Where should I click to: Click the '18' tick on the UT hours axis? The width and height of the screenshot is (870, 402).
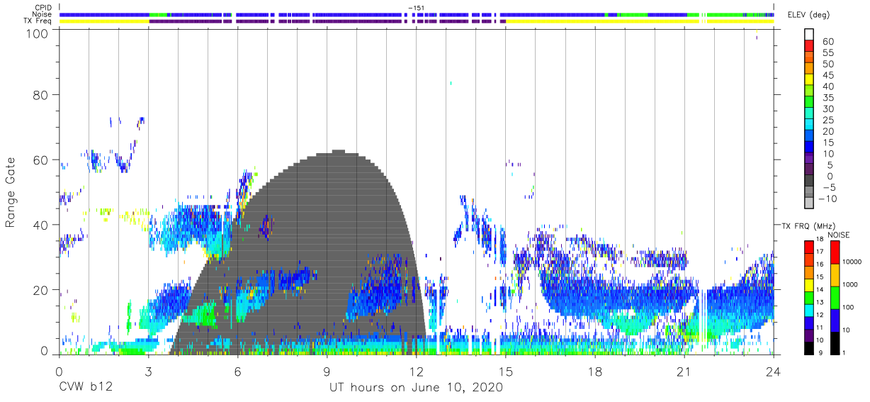point(594,371)
